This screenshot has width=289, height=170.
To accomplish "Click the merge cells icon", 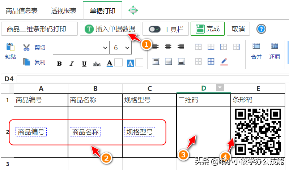I will (256, 46).
